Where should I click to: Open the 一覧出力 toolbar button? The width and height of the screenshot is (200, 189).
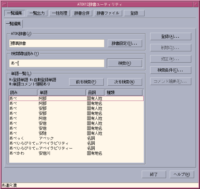(x=37, y=13)
